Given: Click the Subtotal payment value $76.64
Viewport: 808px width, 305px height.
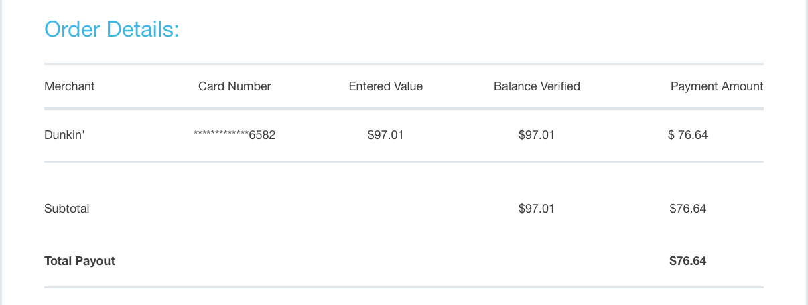Looking at the screenshot, I should tap(688, 209).
